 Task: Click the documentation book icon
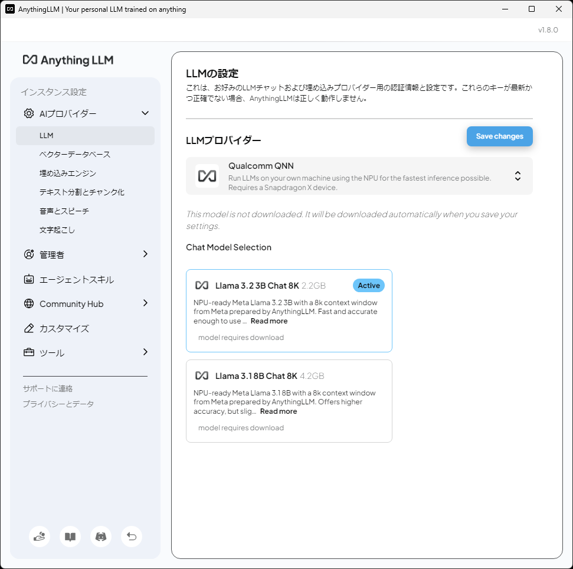pyautogui.click(x=70, y=537)
